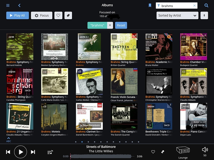Open Carlos Kleiber Symphony album cover

[89, 81]
